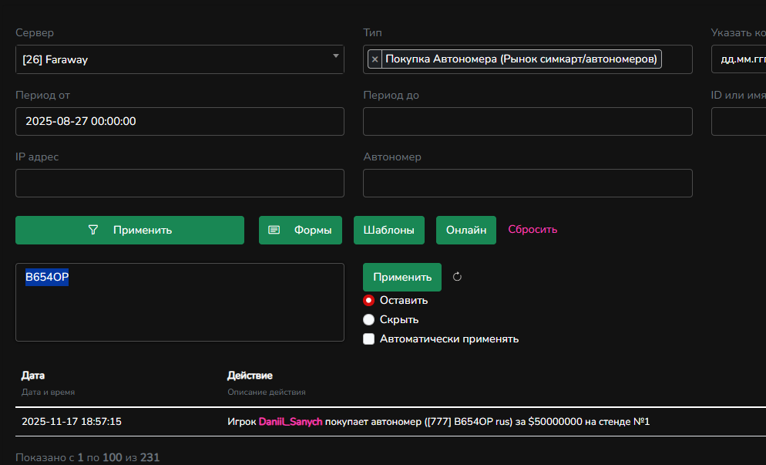Enable the Автоматически применять checkbox
This screenshot has height=465, width=766.
(x=369, y=339)
